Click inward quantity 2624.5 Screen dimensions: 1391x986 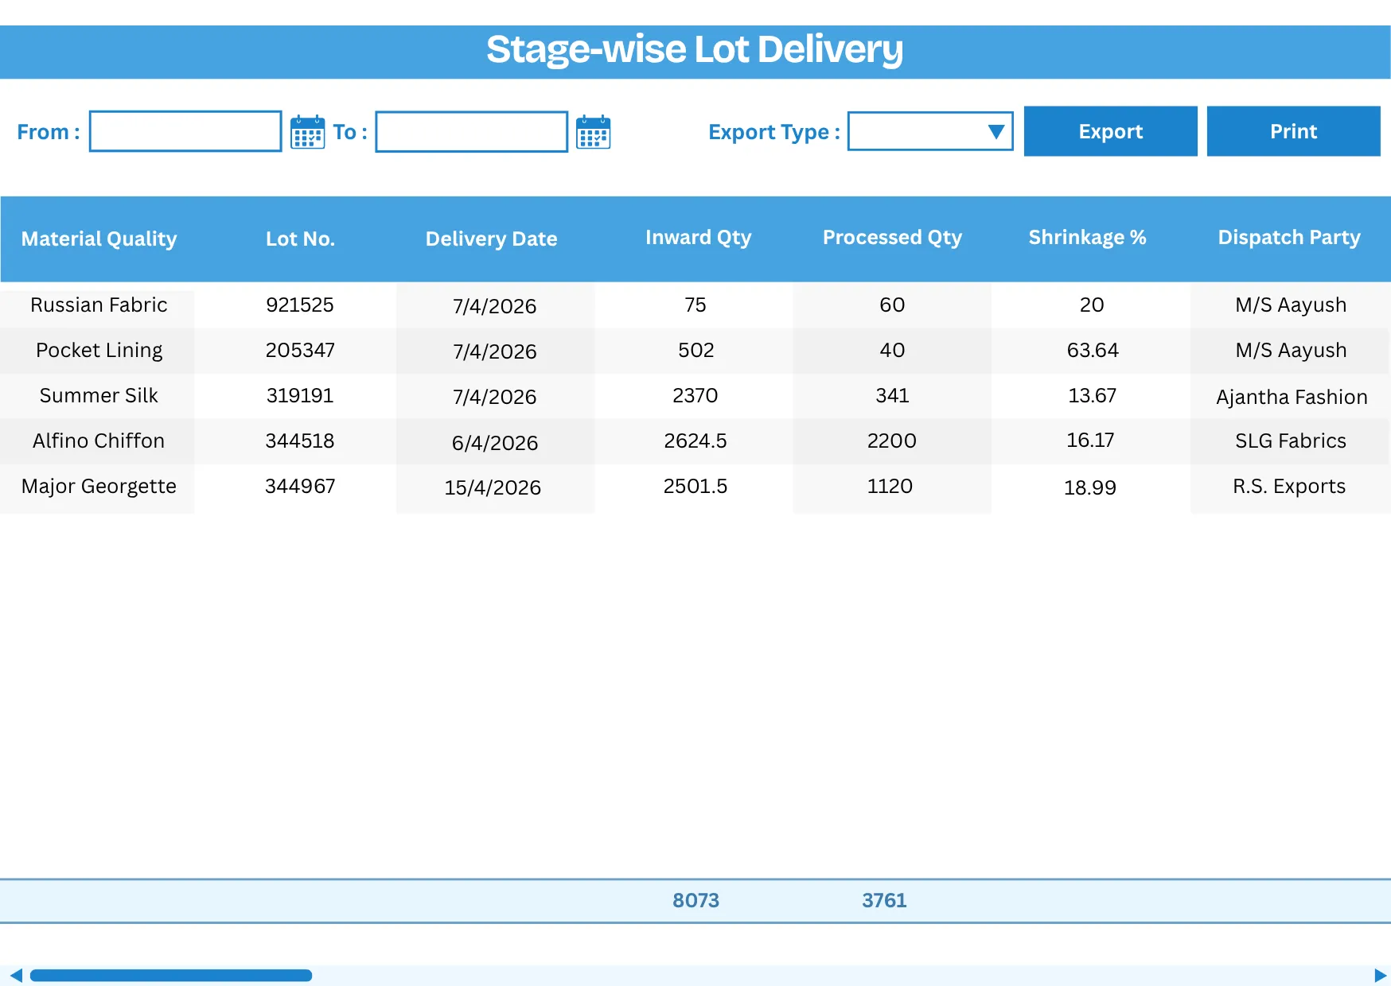[695, 441]
